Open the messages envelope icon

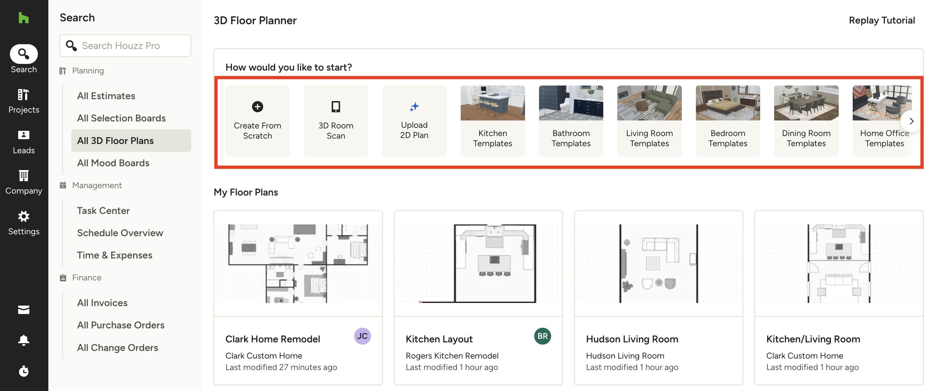point(24,310)
